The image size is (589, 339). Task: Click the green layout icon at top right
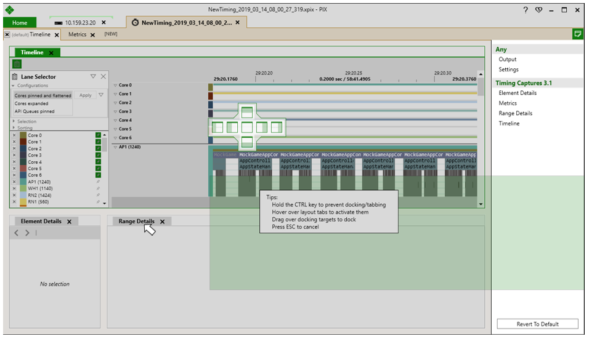[577, 34]
